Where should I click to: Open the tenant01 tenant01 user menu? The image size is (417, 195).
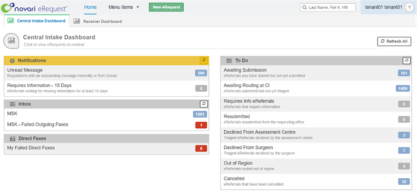(x=389, y=7)
